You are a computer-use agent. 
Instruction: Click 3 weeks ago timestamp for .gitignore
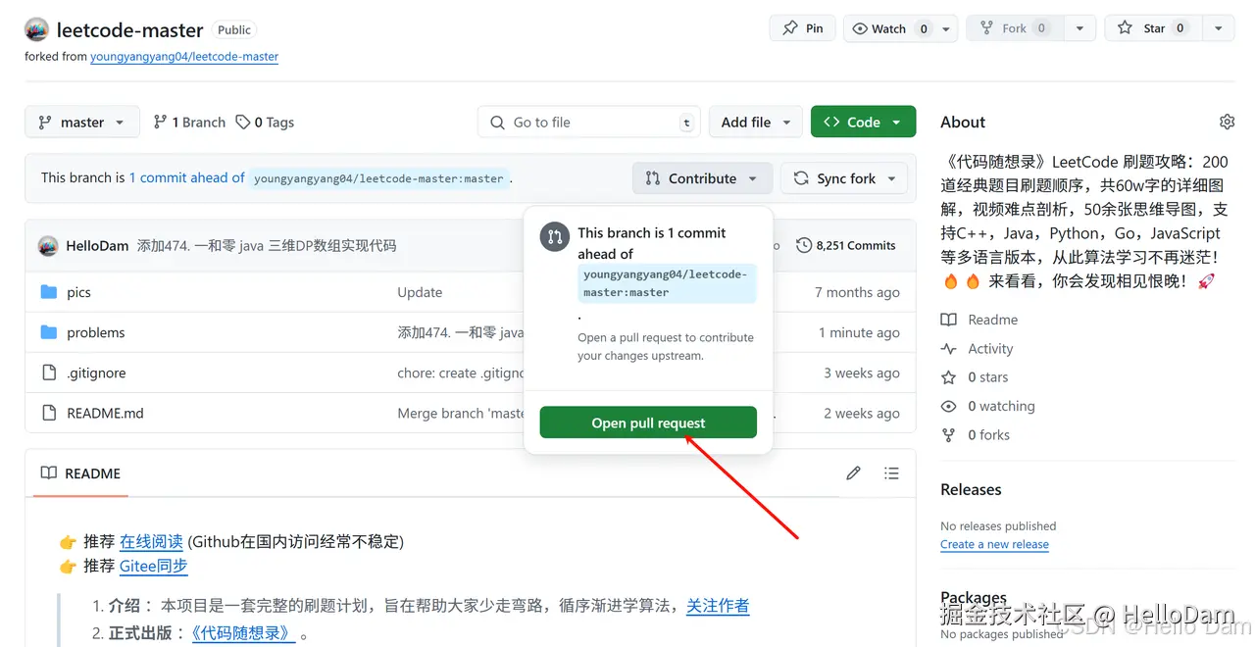[x=862, y=373]
